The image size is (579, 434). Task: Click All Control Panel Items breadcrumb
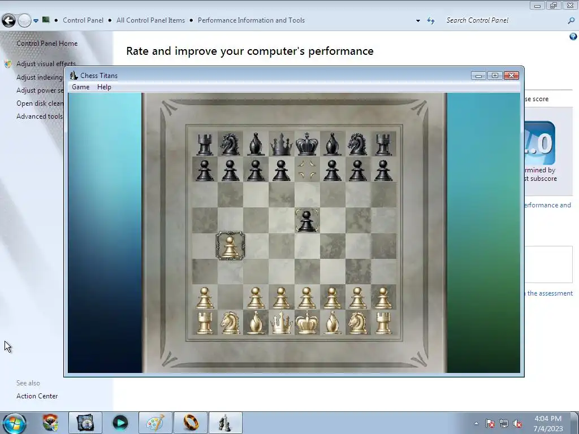coord(150,20)
